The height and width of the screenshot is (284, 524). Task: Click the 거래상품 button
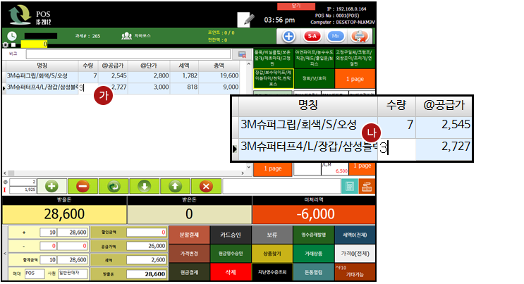(x=313, y=254)
